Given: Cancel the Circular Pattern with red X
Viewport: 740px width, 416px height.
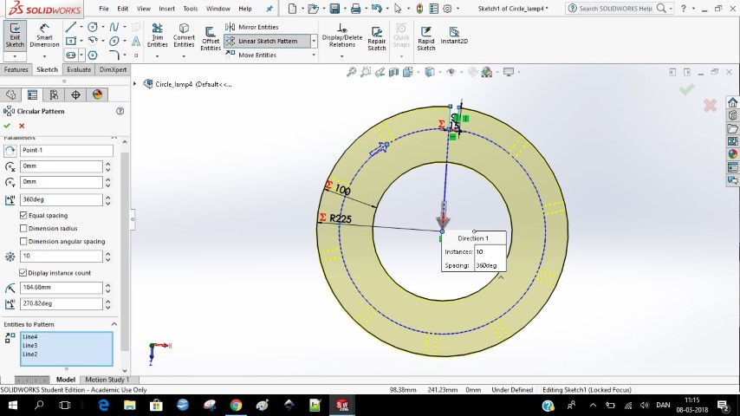Looking at the screenshot, I should point(22,126).
